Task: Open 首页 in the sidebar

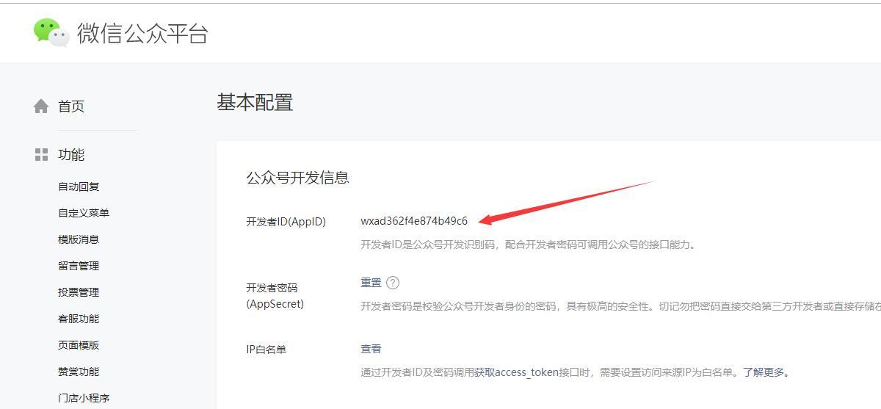Action: pos(71,106)
